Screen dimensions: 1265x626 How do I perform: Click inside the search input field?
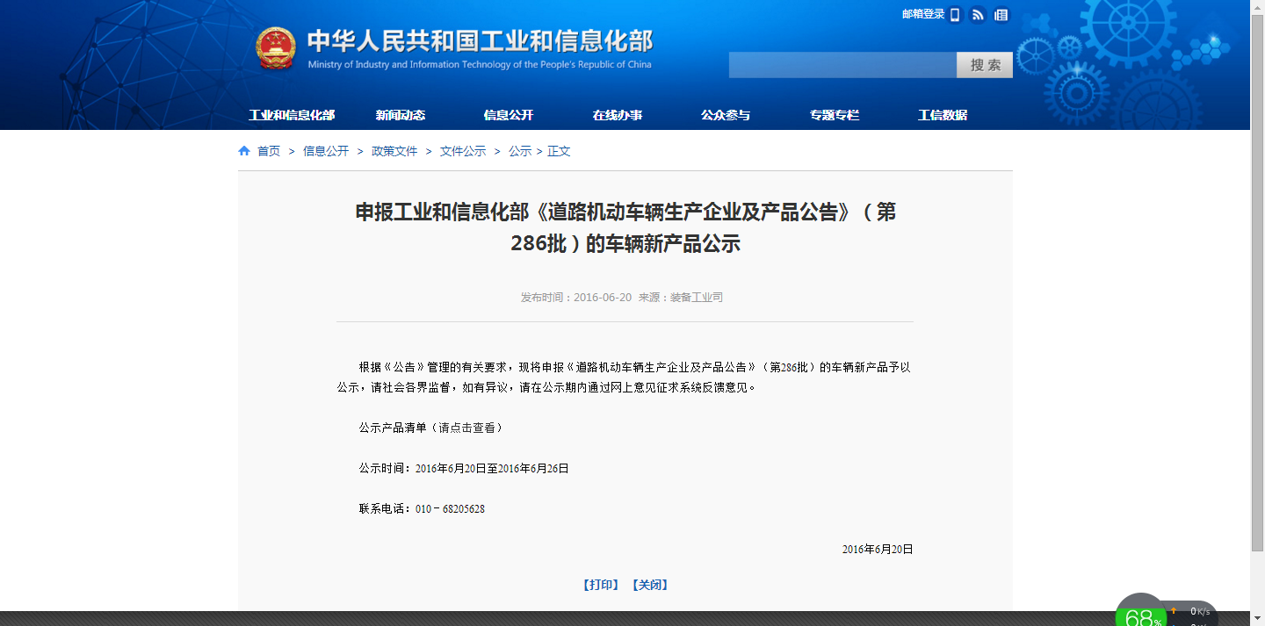(x=842, y=65)
